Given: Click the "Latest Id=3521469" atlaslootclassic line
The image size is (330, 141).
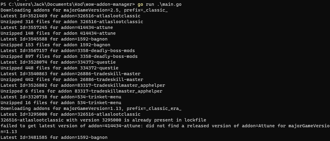Looking at the screenshot, I should [70, 16].
